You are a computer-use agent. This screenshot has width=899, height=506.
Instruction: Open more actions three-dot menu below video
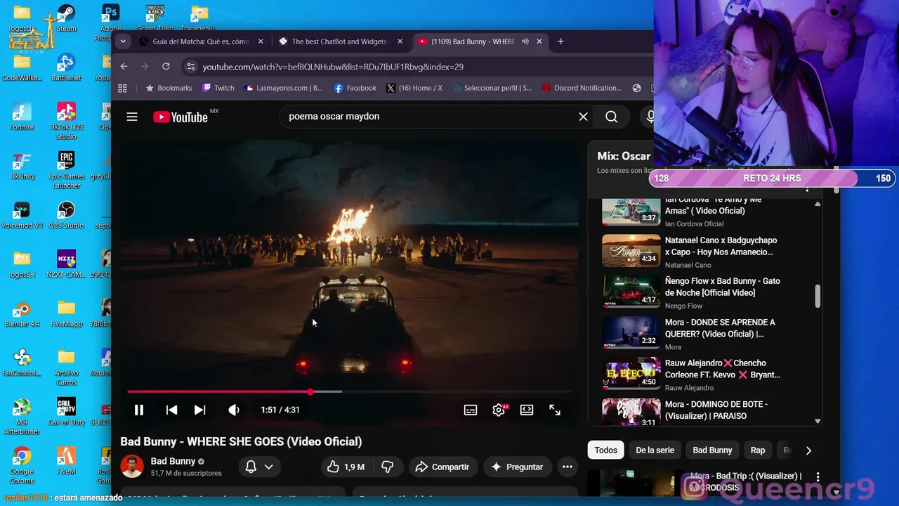(567, 467)
